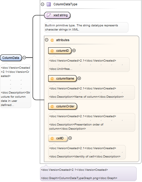This screenshot has height=182, width=142.
Task: Click the @ icon beside attributes header
Action: pos(52,40)
